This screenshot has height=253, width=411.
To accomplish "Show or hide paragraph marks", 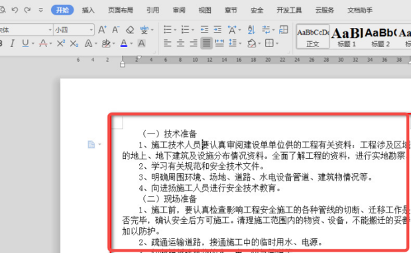I will (266, 30).
